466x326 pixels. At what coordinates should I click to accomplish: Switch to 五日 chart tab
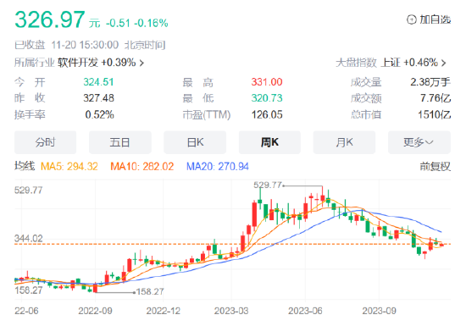pos(119,142)
